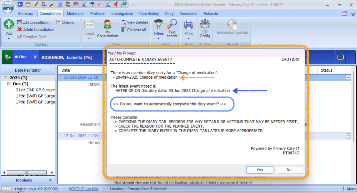Open the quick access toolbar customize dropdown
The image size is (357, 193).
click(x=133, y=4)
